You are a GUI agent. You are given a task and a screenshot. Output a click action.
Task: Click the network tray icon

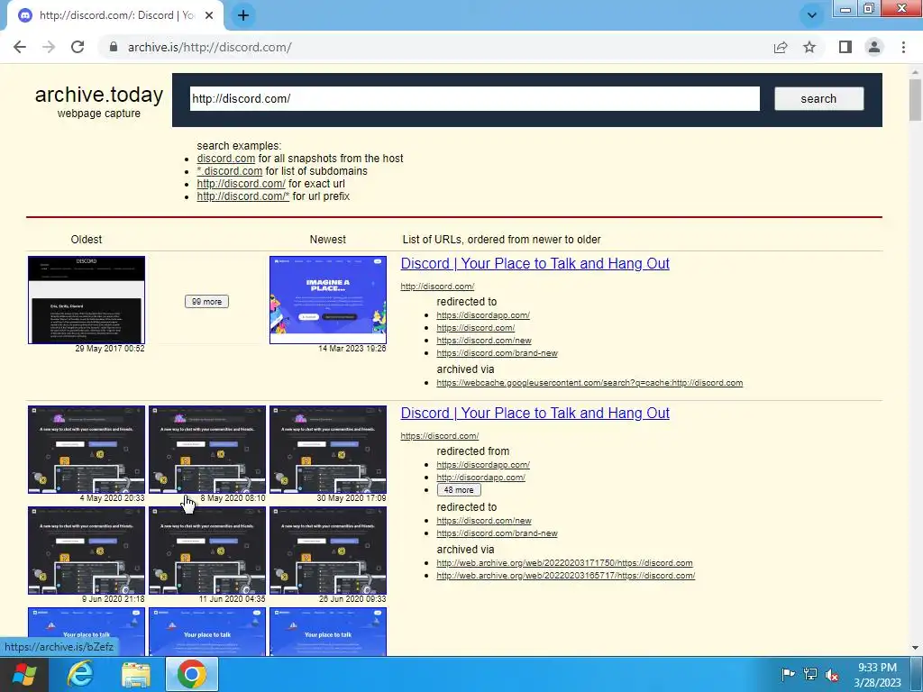tap(810, 674)
